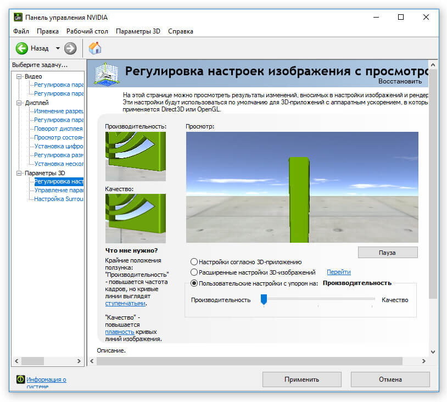
Task: Open the Back history dropdown arrow
Action: [58, 48]
